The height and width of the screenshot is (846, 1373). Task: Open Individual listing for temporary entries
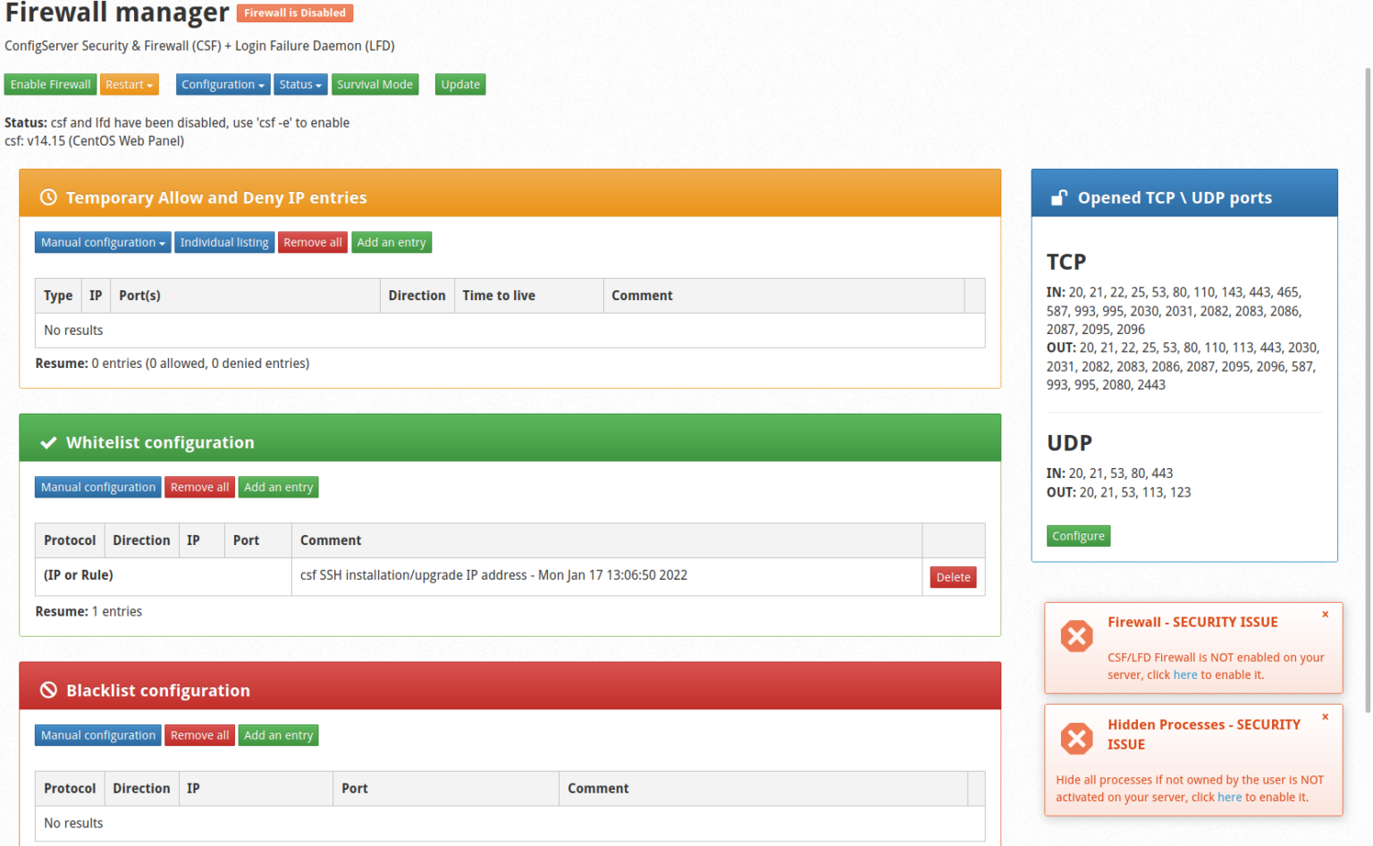click(223, 243)
